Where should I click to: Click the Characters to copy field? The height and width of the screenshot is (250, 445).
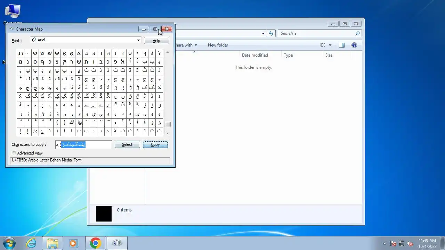point(83,144)
